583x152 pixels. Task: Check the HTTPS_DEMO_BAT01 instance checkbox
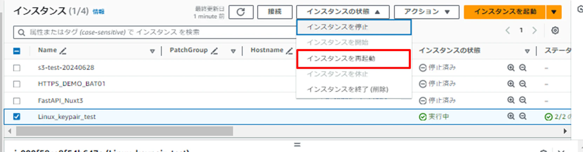point(16,84)
